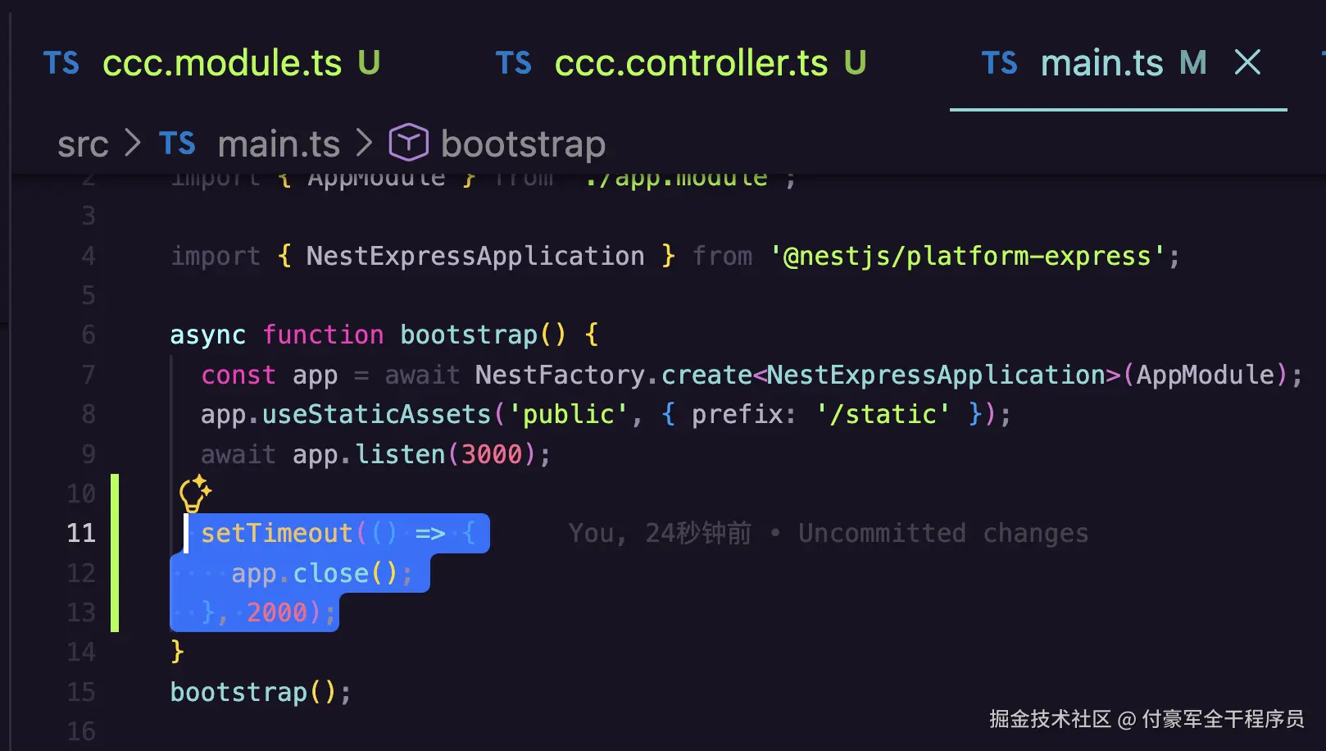Click TypeScript icon on ccc.module.ts tab
Image resolution: width=1326 pixels, height=751 pixels.
click(x=61, y=63)
